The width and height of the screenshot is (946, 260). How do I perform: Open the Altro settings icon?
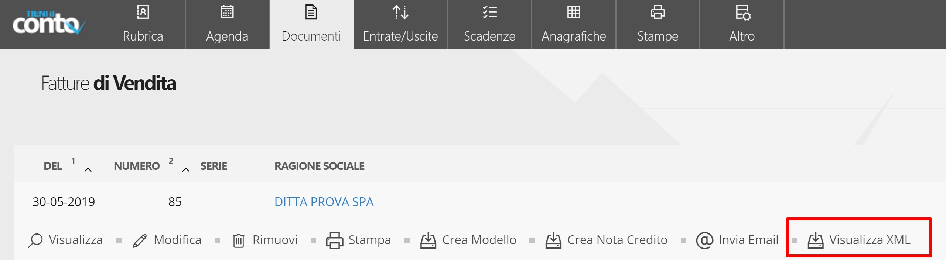(x=742, y=13)
